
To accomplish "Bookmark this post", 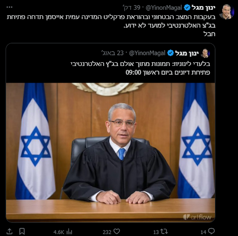I will (22, 231).
